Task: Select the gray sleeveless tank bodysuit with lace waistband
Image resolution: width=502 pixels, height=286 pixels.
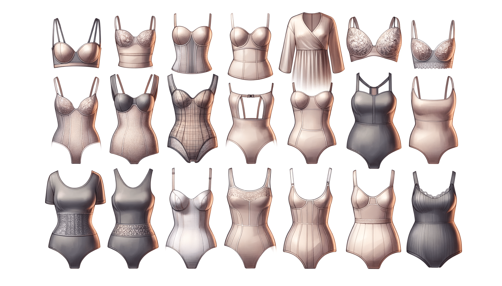Action: coord(133,221)
